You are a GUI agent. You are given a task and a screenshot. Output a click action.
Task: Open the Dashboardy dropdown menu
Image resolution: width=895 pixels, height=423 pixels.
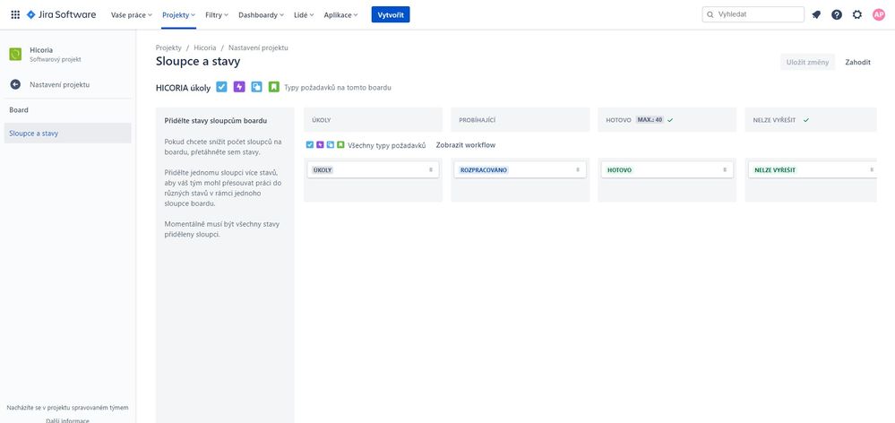261,15
